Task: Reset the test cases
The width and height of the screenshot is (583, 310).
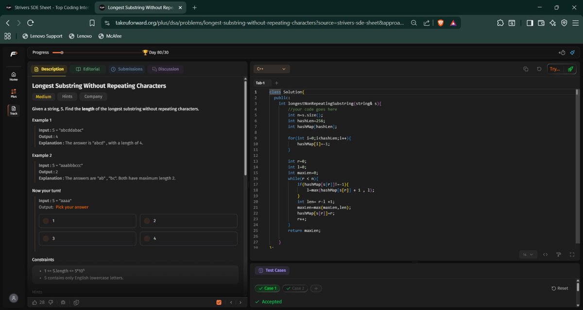Action: click(560, 288)
